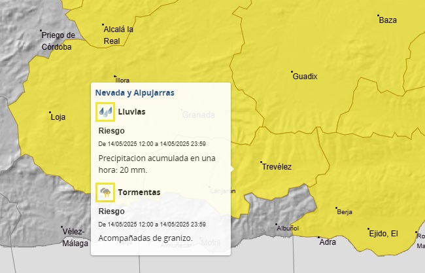Viewport: 425px width, 273px height.
Task: Select the Loja city marker
Action: pyautogui.click(x=50, y=113)
